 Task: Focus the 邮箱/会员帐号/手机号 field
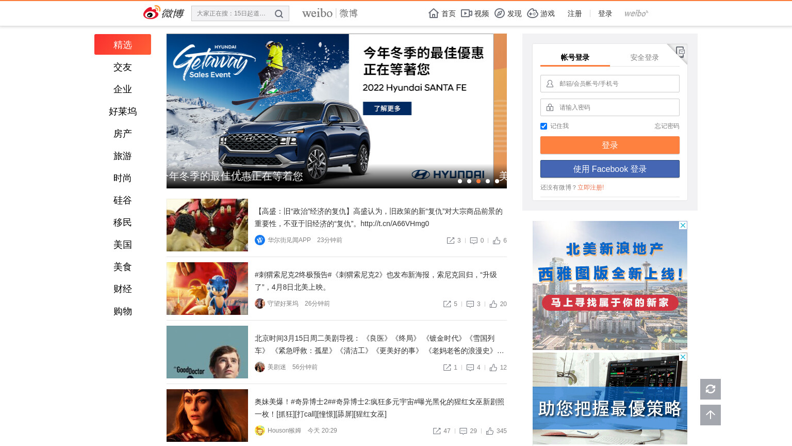pos(610,84)
